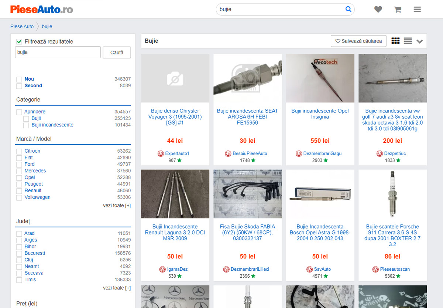Image resolution: width=443 pixels, height=308 pixels.
Task: Open Bosch Opel Astra G glow plug thumbnail
Action: click(320, 194)
